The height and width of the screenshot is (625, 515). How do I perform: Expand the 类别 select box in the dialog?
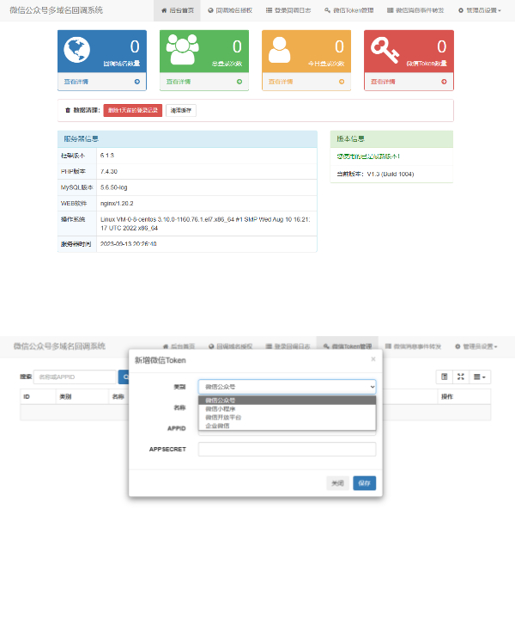click(287, 388)
